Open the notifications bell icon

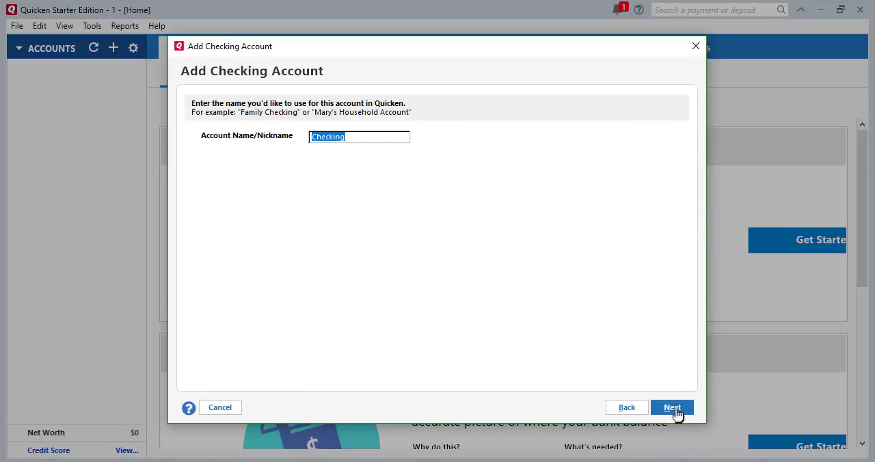[x=619, y=10]
